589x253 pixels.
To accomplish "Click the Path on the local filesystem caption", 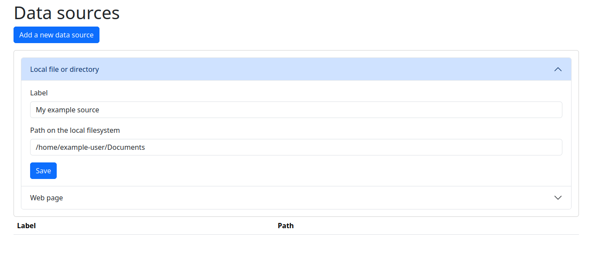I will (75, 130).
